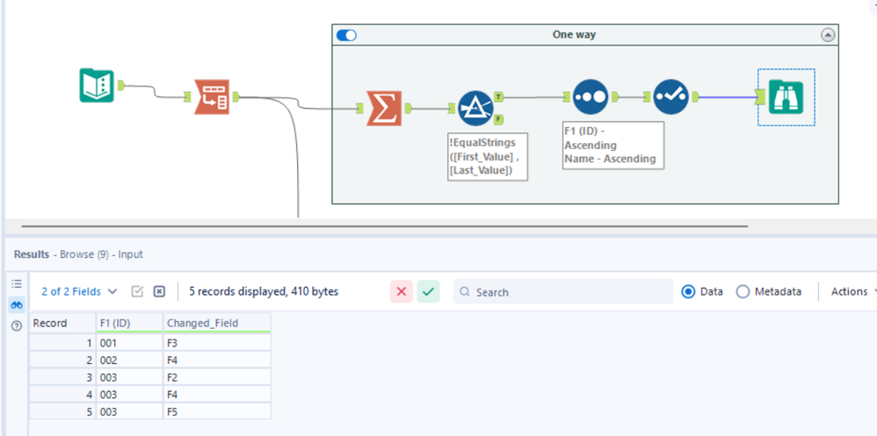Click the Filter tool's F output anchor
Screen dimensions: 877x436
pyautogui.click(x=499, y=118)
